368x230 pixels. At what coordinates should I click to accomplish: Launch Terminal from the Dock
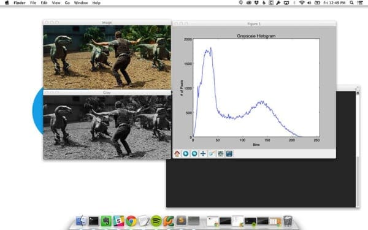93,221
